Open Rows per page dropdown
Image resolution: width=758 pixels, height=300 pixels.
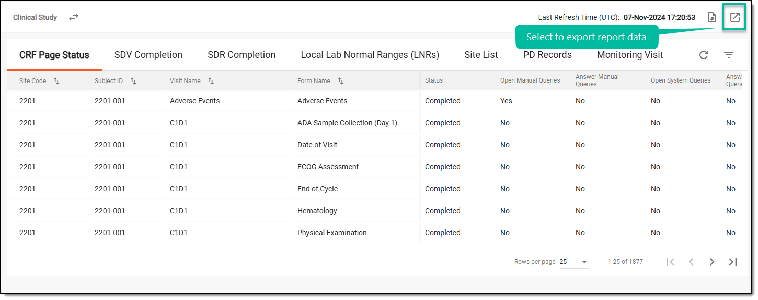coord(574,262)
